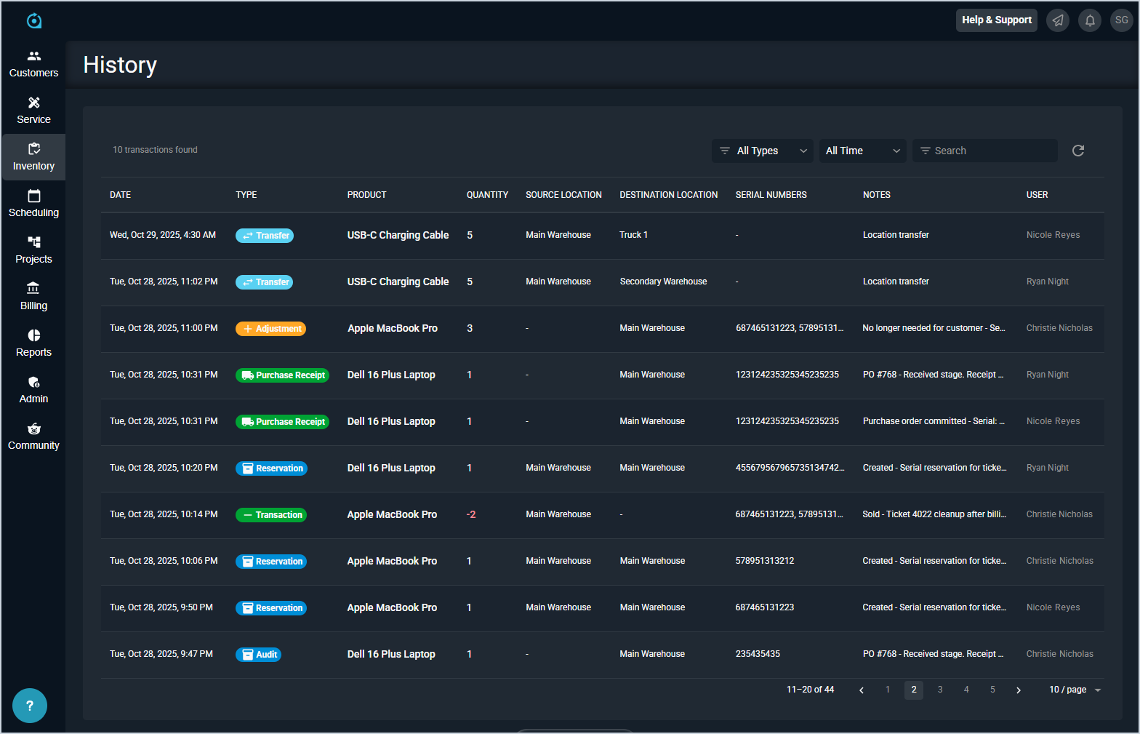Click the paper plane icon in header
The height and width of the screenshot is (734, 1140).
click(1057, 20)
